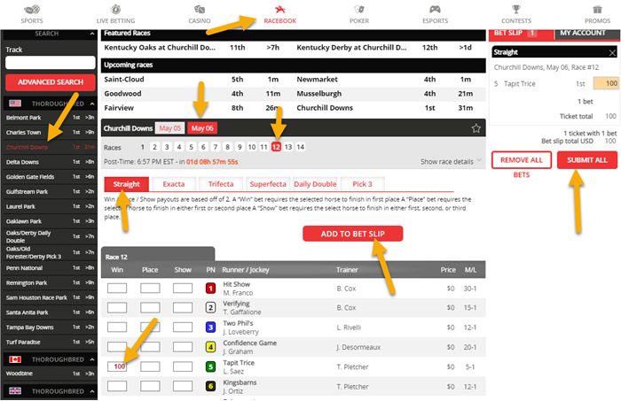Open the Promos gift icon
The width and height of the screenshot is (621, 401).
[x=597, y=9]
